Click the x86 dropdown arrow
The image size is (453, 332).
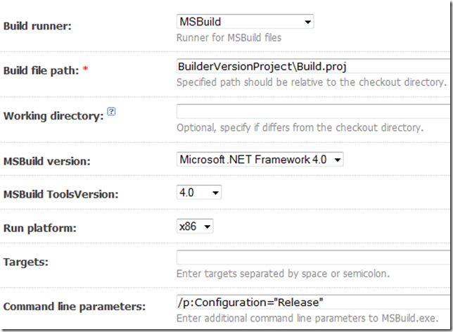coord(207,226)
